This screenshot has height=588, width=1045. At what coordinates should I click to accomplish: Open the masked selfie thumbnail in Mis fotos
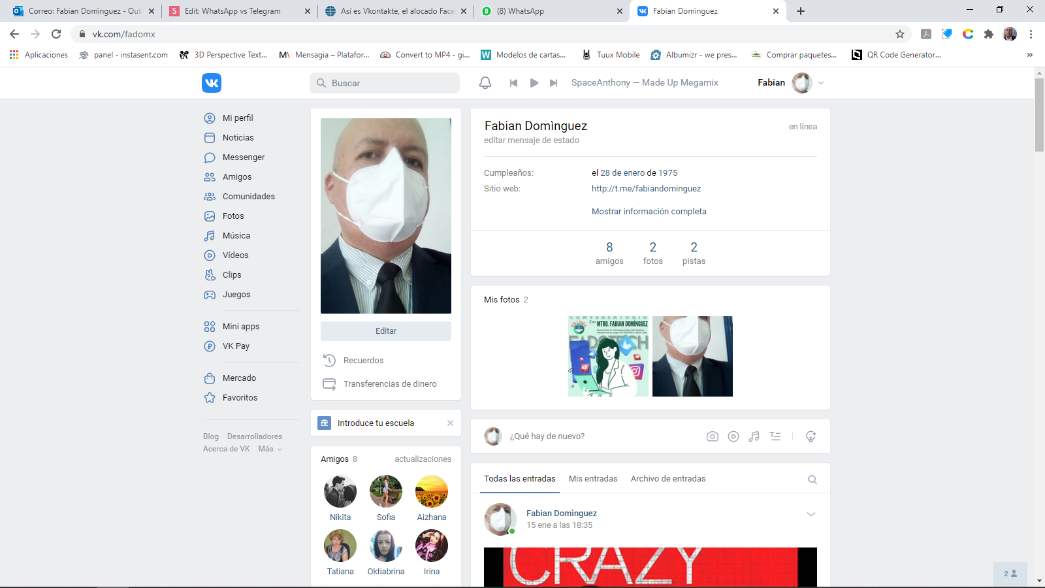pos(692,356)
